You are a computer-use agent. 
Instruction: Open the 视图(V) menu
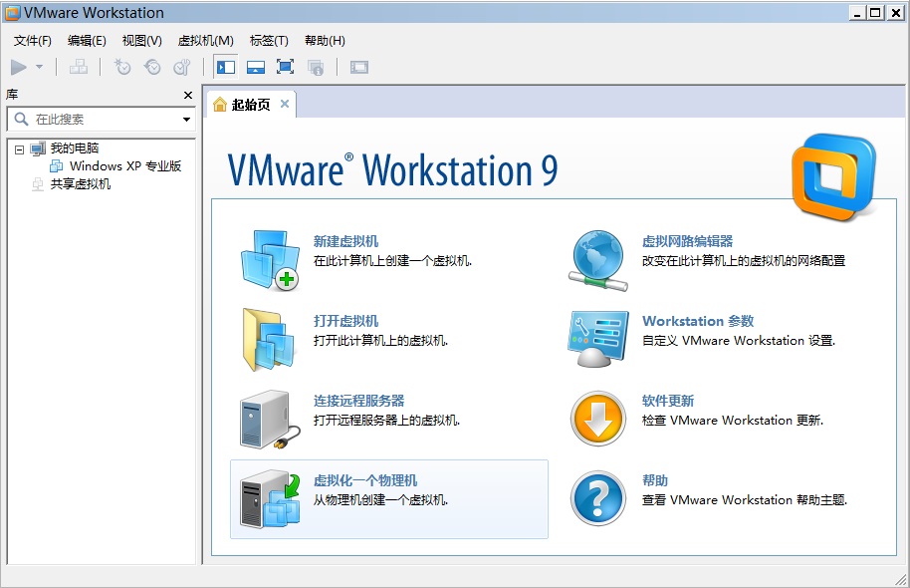click(142, 41)
